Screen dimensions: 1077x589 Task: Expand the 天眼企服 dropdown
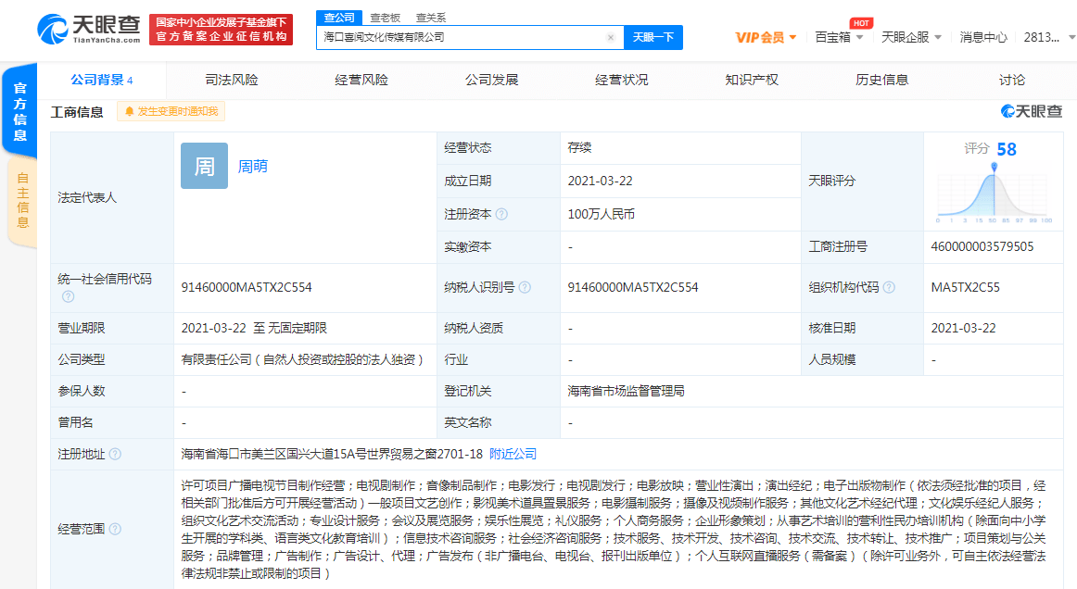[911, 38]
